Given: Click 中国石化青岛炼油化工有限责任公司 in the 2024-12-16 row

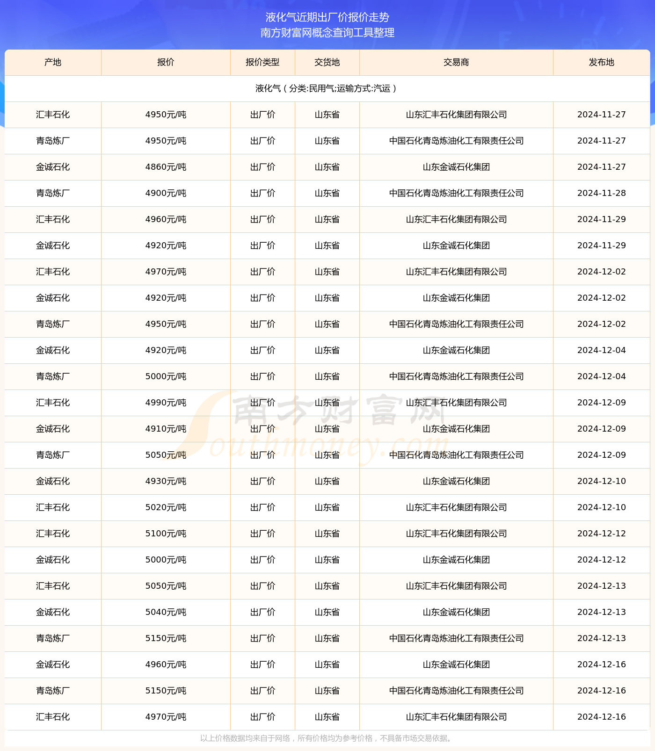Looking at the screenshot, I should (x=456, y=691).
